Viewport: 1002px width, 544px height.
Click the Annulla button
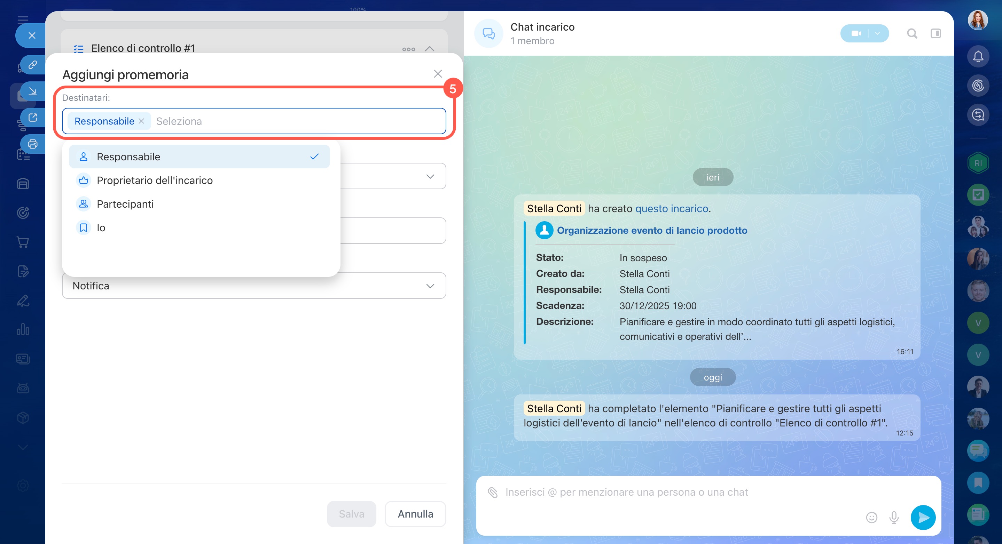coord(415,514)
